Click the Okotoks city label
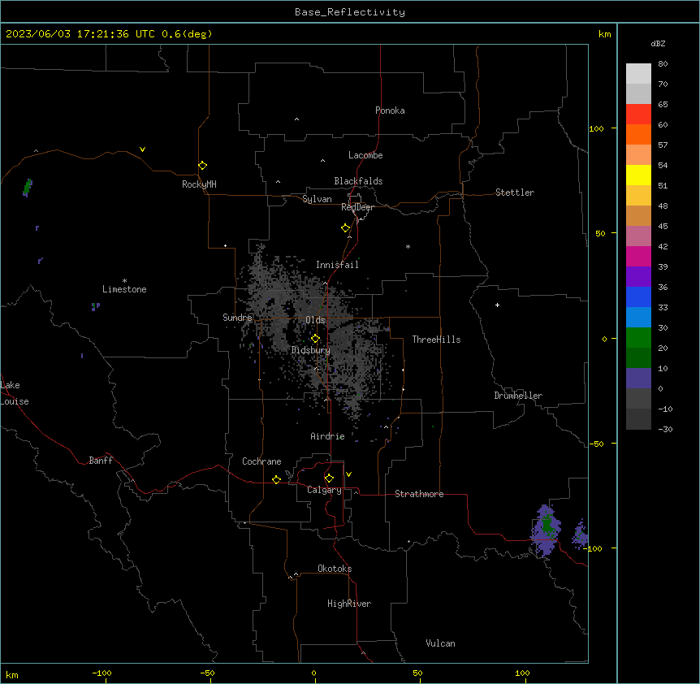Viewport: 700px width, 684px height. point(335,569)
